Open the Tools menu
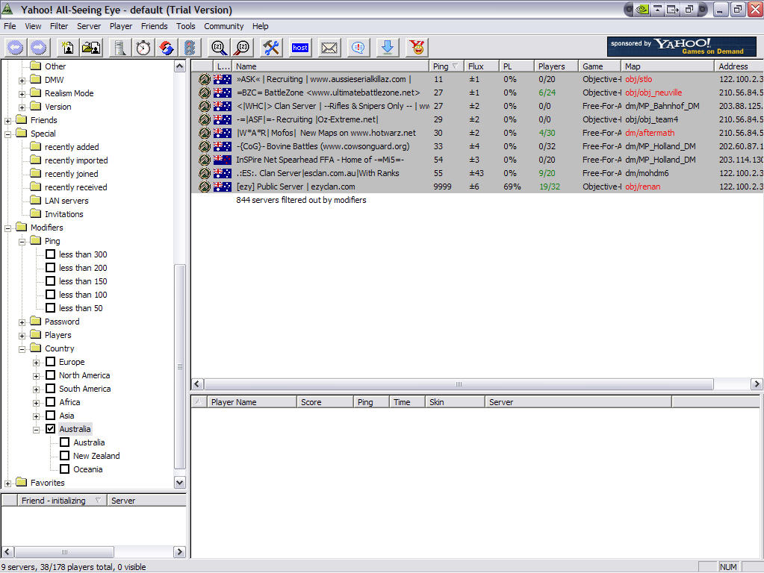The height and width of the screenshot is (573, 764). 186,26
